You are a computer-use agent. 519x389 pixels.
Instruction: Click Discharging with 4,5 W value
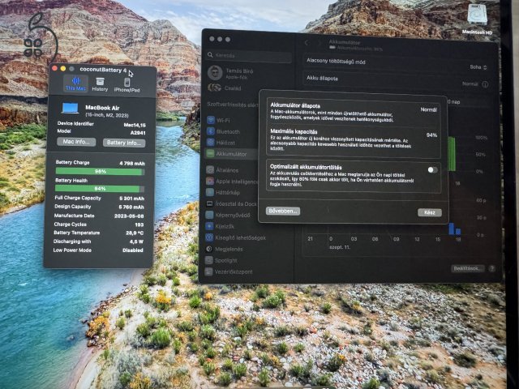(137, 242)
